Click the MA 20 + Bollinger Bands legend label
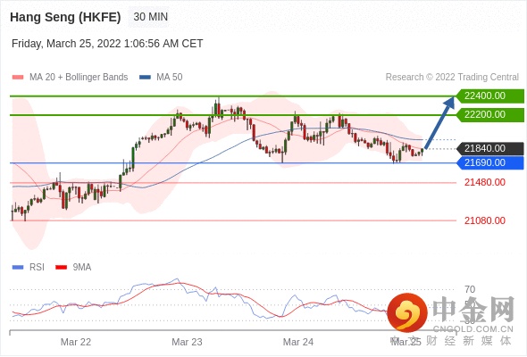527x357 pixels. click(79, 78)
